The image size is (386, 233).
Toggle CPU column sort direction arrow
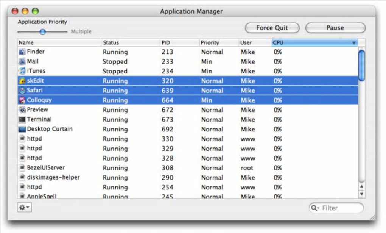354,43
